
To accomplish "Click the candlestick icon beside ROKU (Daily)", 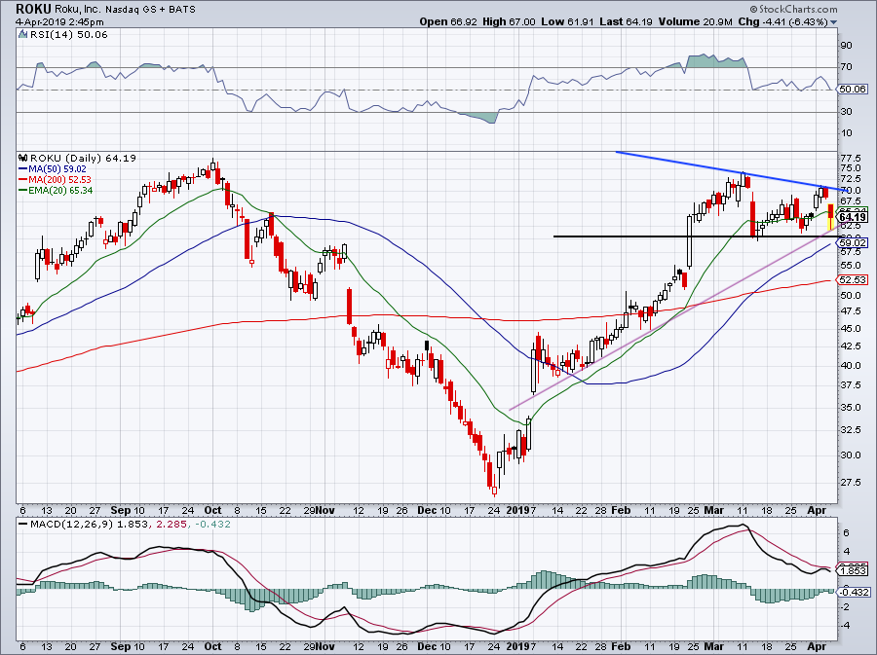I will click(23, 158).
